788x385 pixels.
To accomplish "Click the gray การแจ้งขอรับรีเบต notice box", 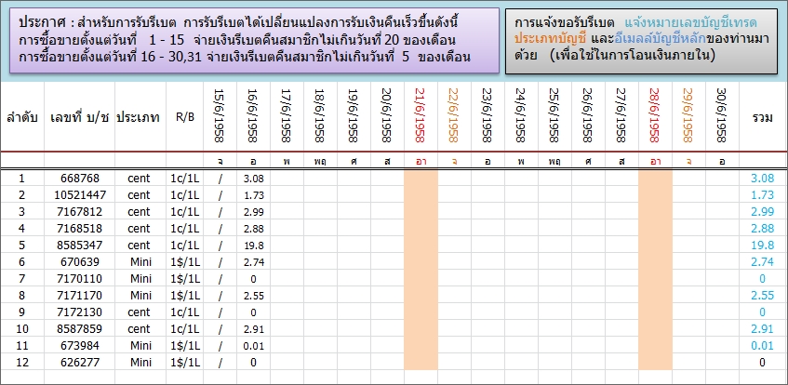I will click(641, 40).
